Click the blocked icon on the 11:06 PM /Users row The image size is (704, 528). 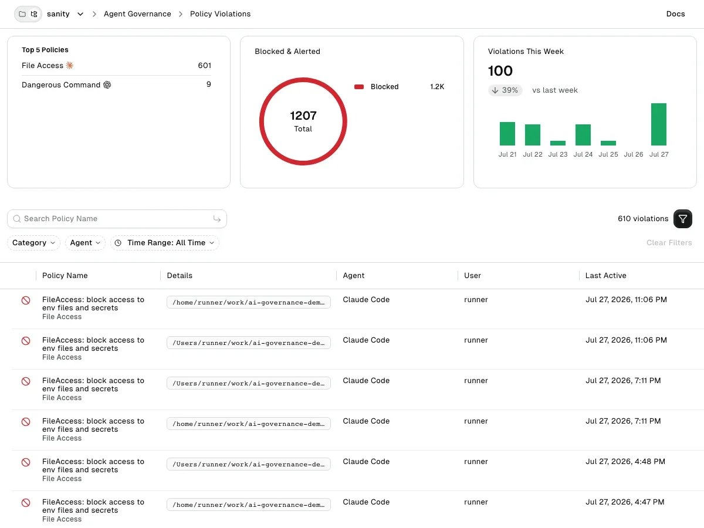(26, 340)
